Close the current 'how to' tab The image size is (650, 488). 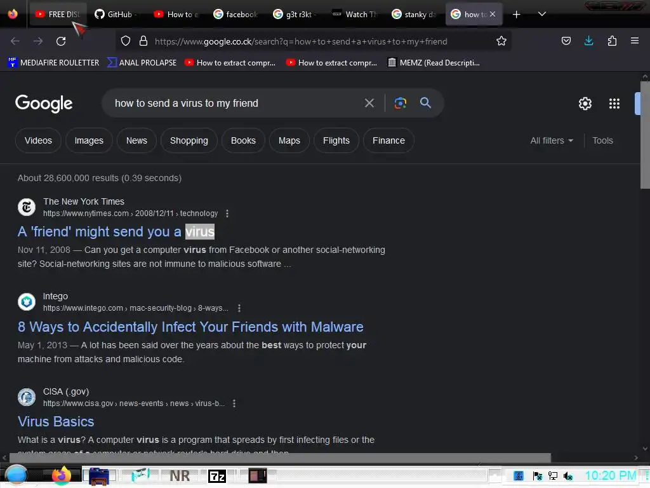[493, 14]
